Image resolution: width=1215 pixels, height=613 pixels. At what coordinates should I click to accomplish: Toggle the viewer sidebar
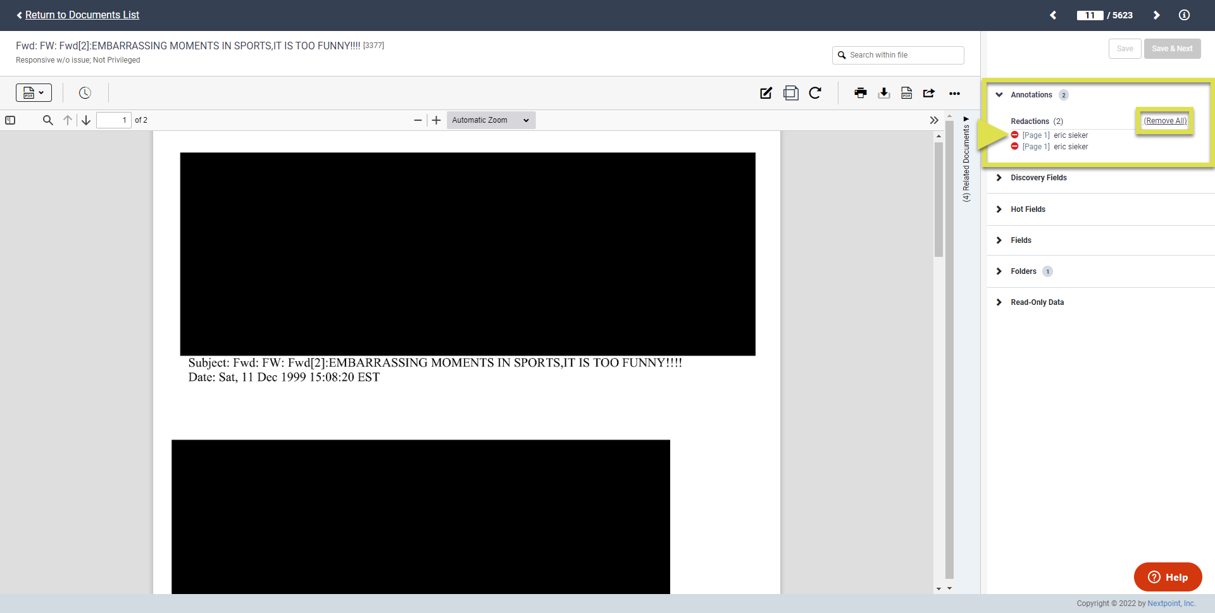pos(10,120)
